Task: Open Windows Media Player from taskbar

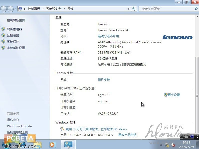Action: (x=52, y=144)
